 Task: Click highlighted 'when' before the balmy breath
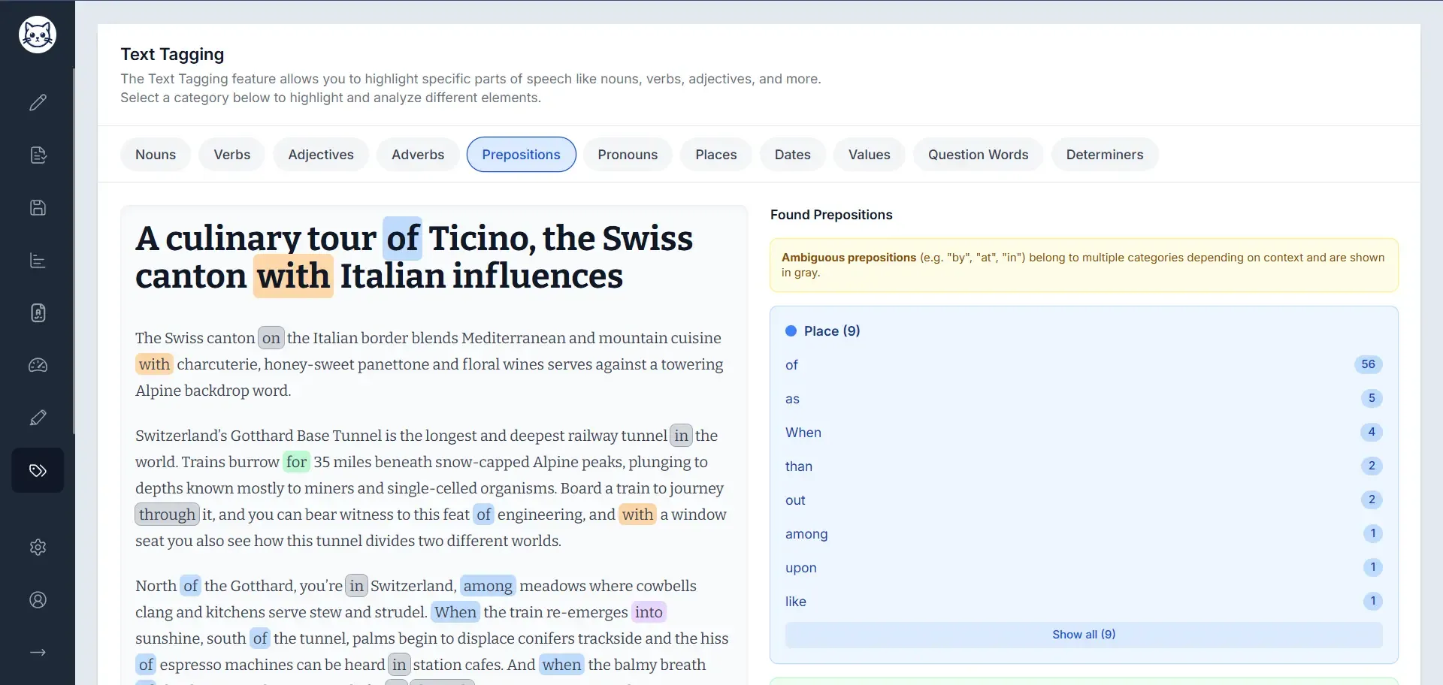561,665
